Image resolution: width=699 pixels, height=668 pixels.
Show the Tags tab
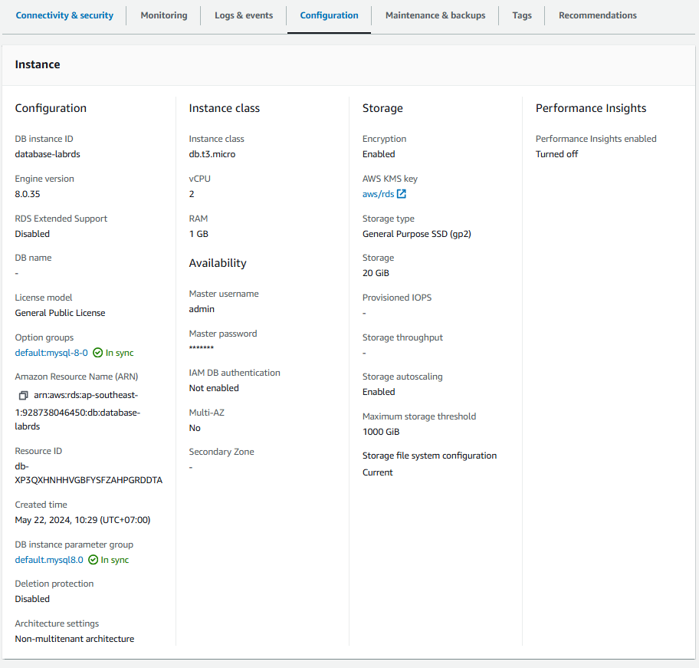522,15
